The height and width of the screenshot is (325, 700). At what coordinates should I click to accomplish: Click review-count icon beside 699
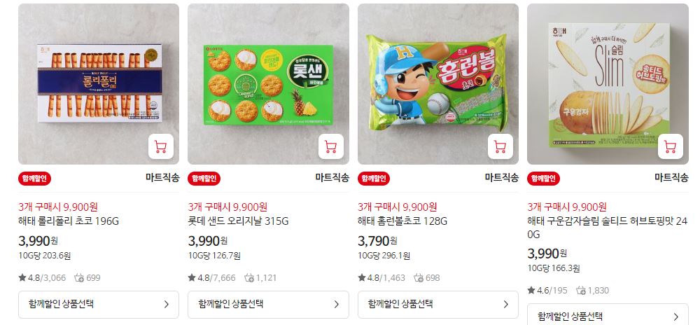[x=79, y=277]
